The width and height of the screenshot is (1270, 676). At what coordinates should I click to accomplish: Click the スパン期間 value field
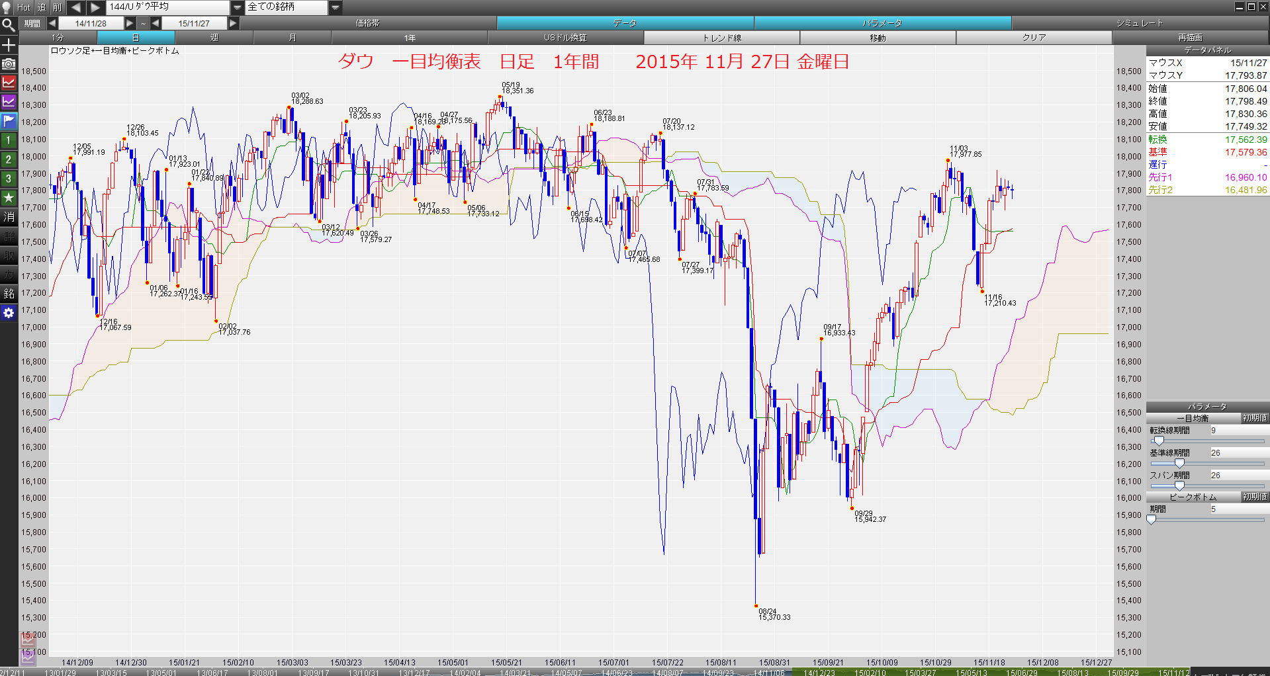click(1238, 476)
